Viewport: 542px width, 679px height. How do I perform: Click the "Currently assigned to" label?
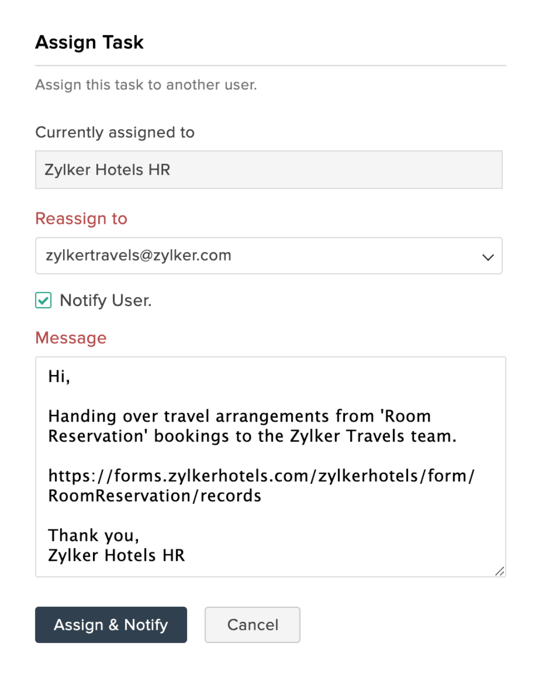pos(115,132)
